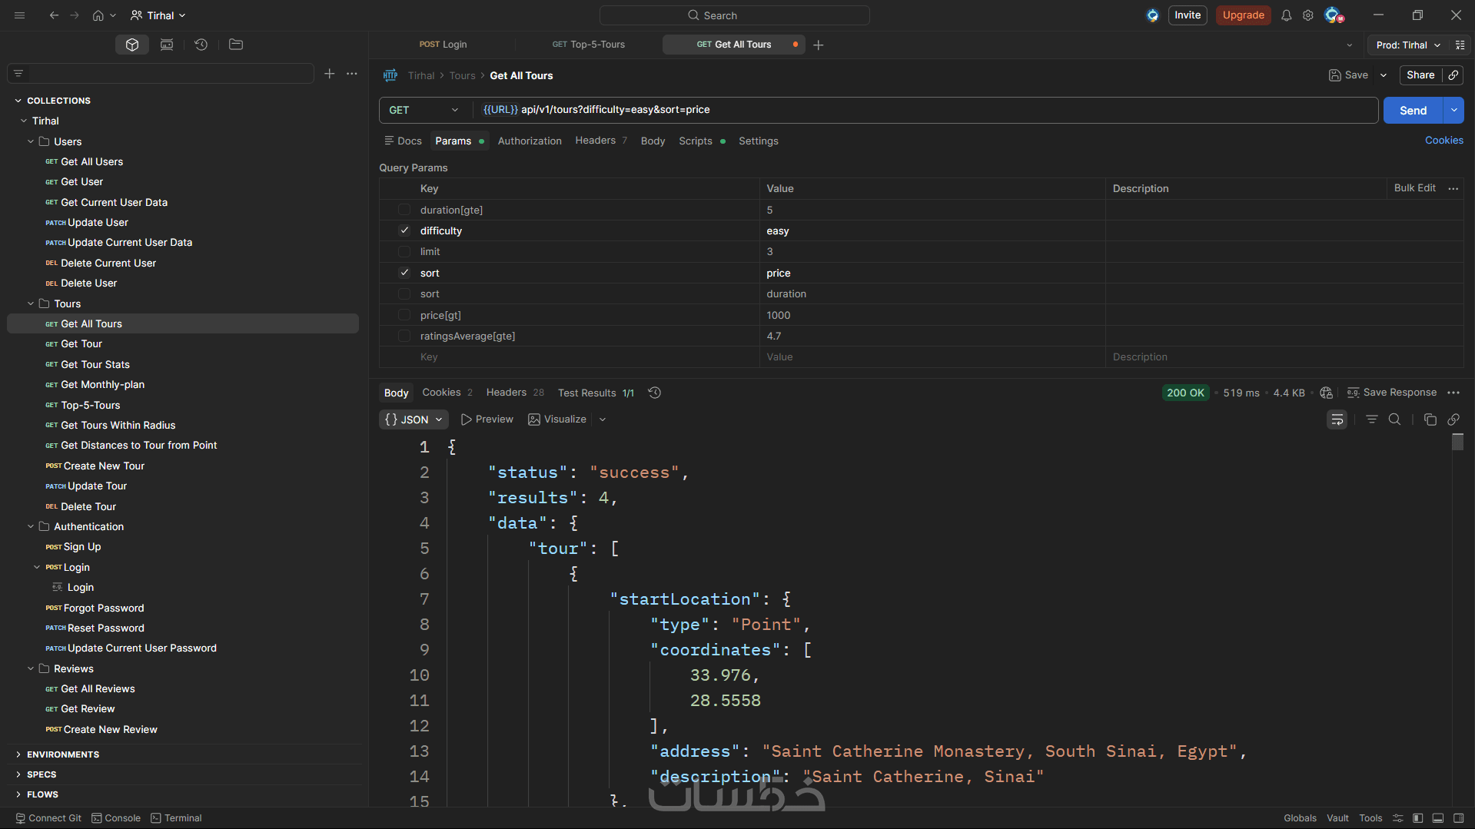This screenshot has height=829, width=1475.
Task: Open the JSON format dropdown
Action: [x=414, y=419]
